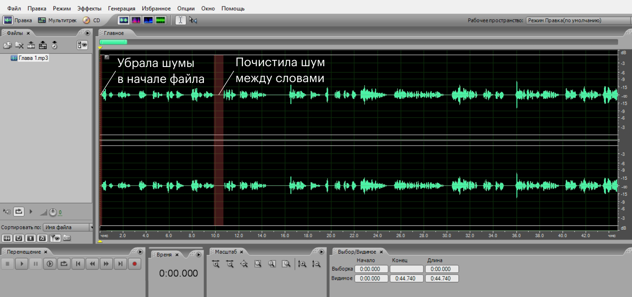Open the Правка menu
Image resolution: width=632 pixels, height=297 pixels.
[37, 8]
